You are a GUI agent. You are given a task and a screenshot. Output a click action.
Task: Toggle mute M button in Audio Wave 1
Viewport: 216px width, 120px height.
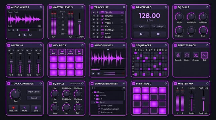coord(9,30)
